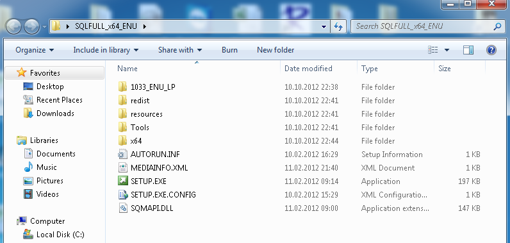Screen dimensions: 510x243
Task: Select the file name AUTORUN.INF
Action: pos(155,154)
